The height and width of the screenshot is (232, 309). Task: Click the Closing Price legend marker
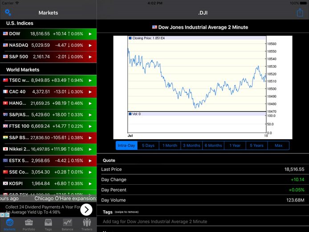(130, 38)
